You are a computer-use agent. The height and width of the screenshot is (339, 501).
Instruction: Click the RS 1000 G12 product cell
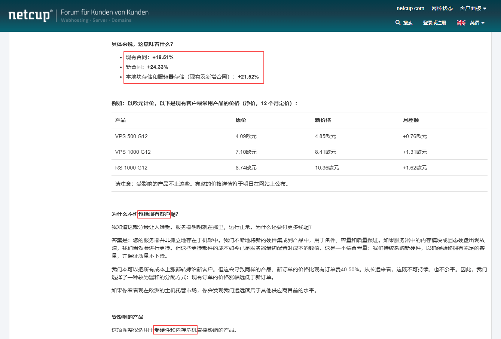point(131,168)
